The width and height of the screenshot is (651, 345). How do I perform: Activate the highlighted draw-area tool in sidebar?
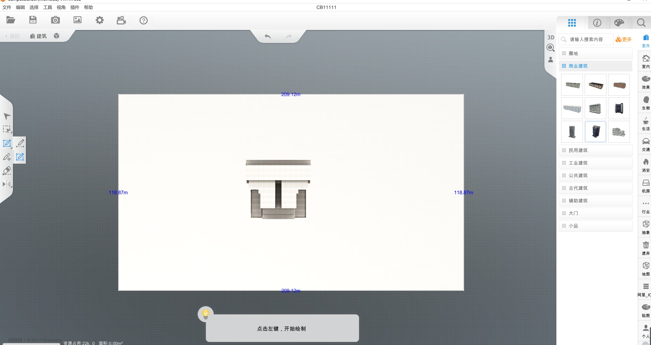click(7, 143)
